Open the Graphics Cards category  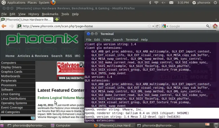tap(18, 72)
